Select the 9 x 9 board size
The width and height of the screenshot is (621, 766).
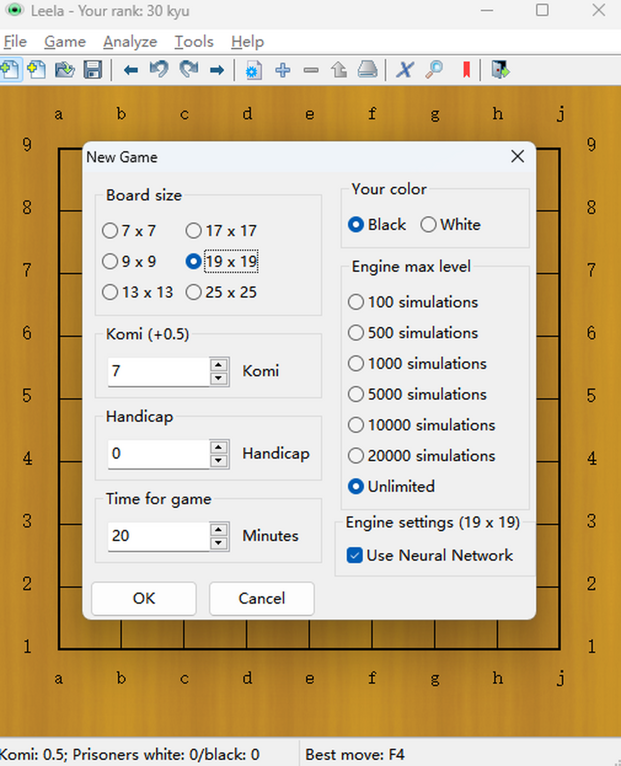pos(129,261)
